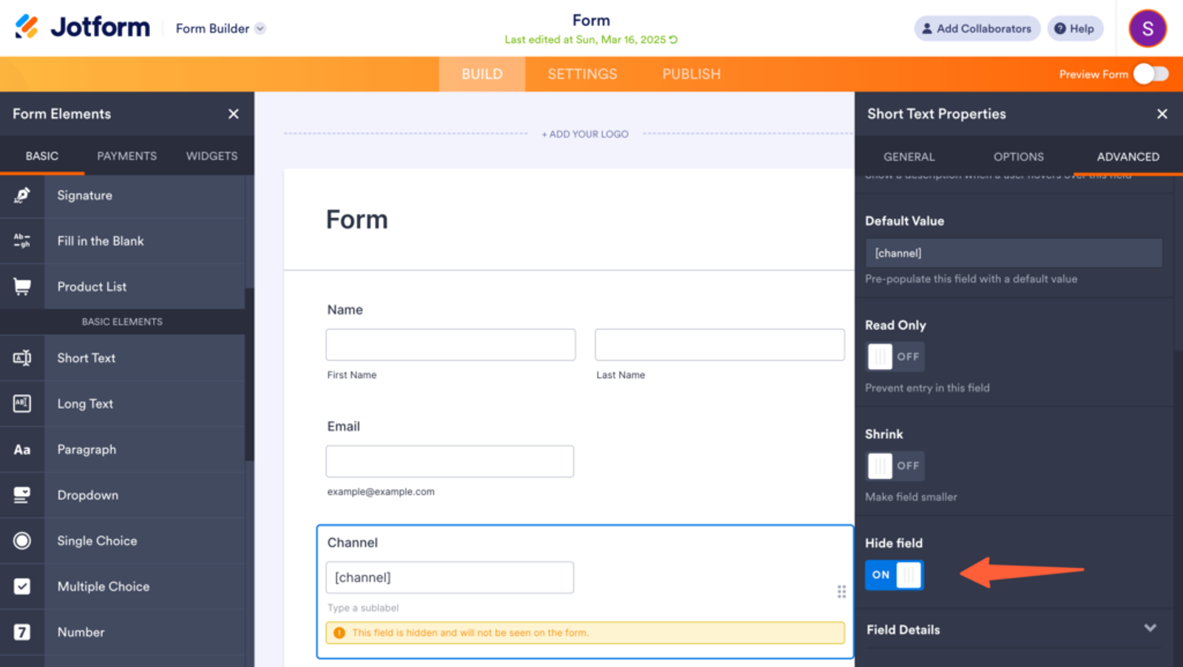Switch to the PUBLISH tab

691,74
